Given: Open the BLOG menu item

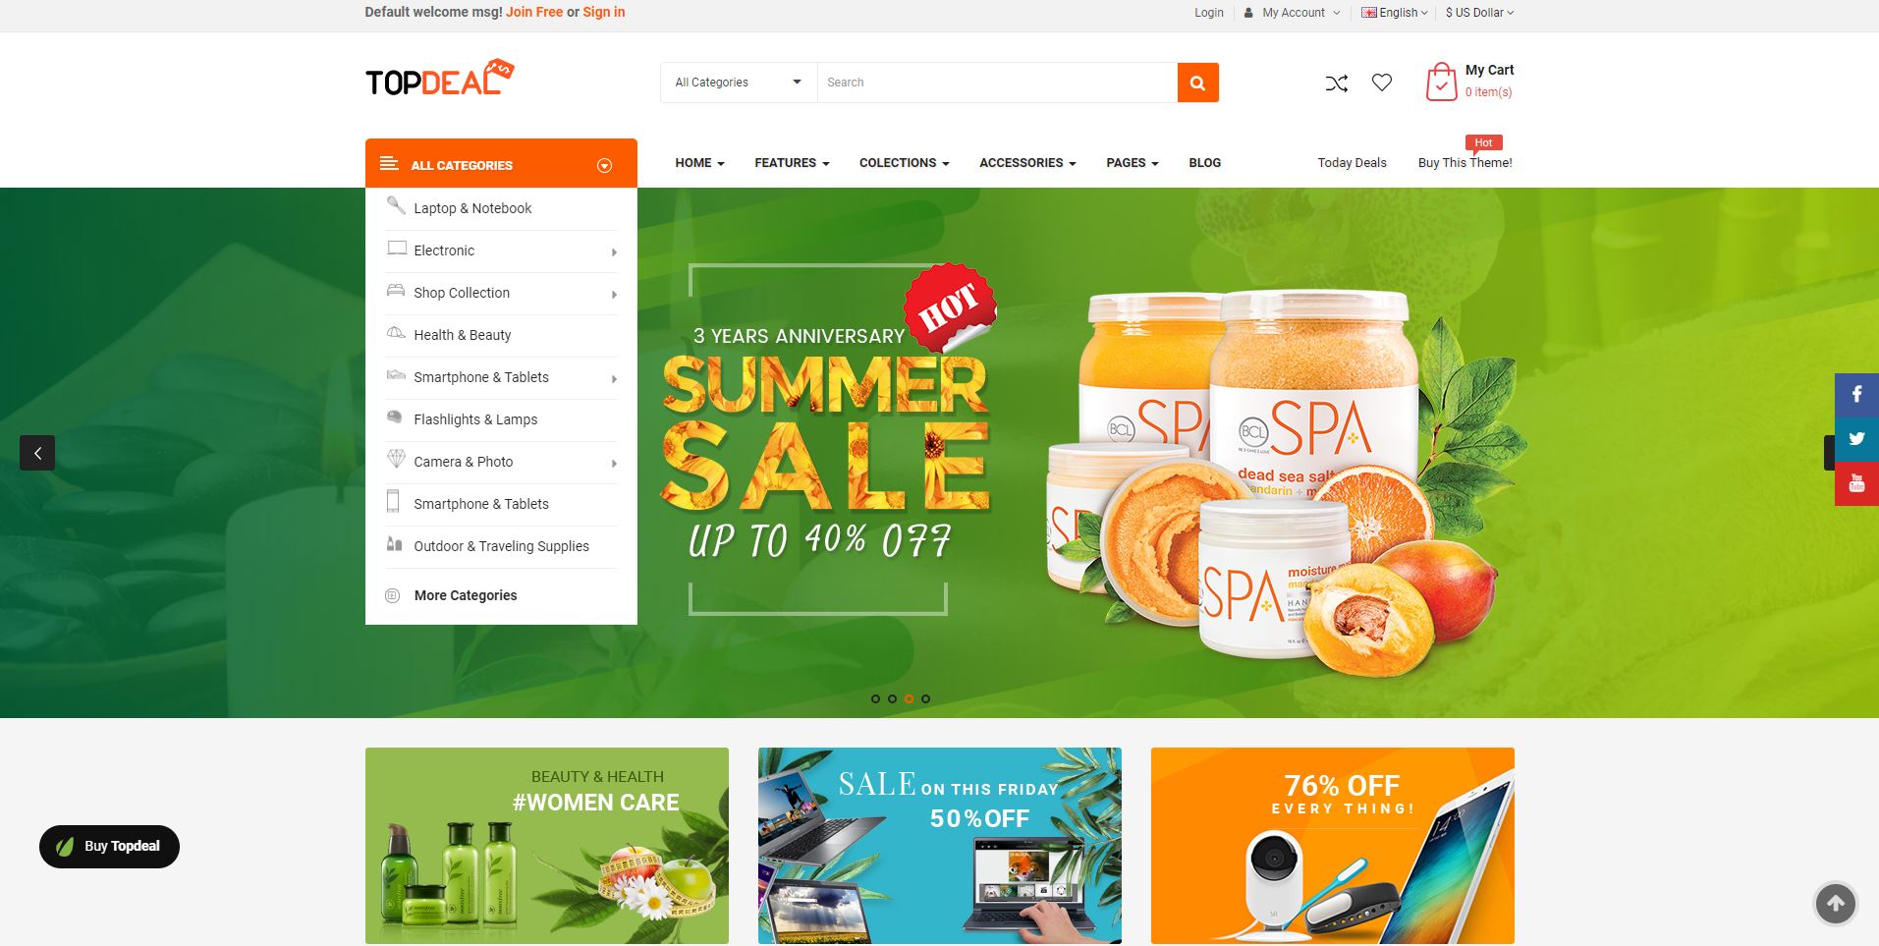Looking at the screenshot, I should pos(1204,163).
